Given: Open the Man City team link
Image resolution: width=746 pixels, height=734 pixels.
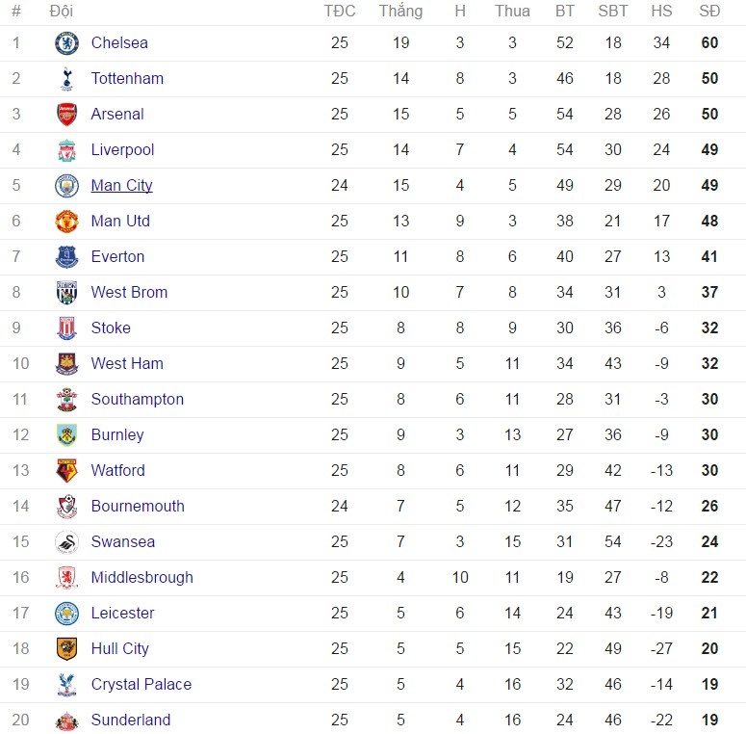Looking at the screenshot, I should 121,186.
